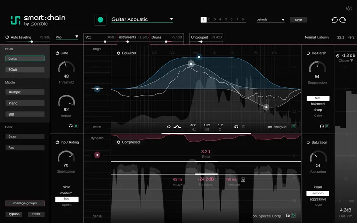Toggle the auto release A icon
This screenshot has width=357, height=223.
click(243, 180)
